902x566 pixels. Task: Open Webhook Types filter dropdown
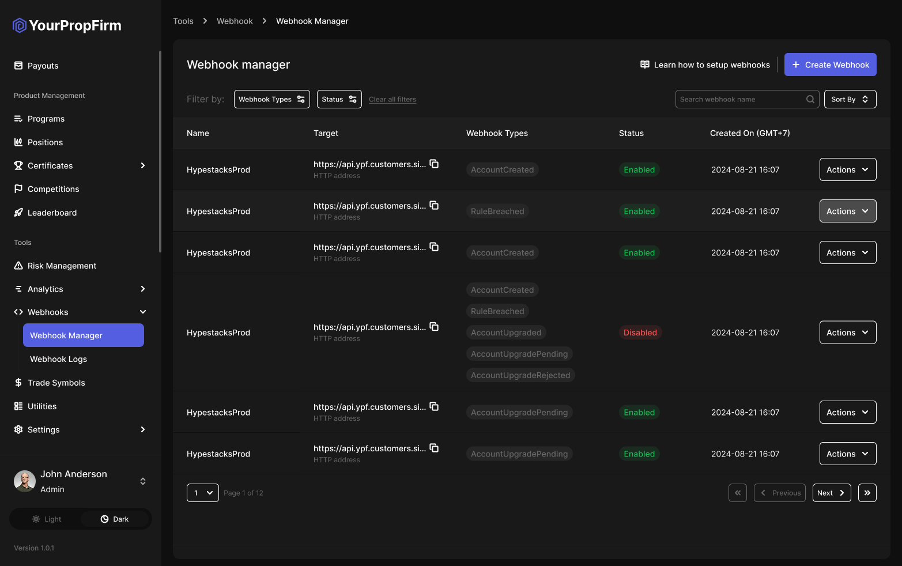pyautogui.click(x=271, y=99)
